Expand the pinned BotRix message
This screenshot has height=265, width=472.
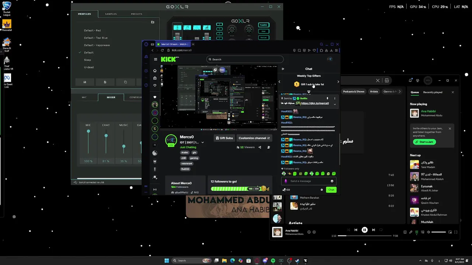(x=335, y=104)
